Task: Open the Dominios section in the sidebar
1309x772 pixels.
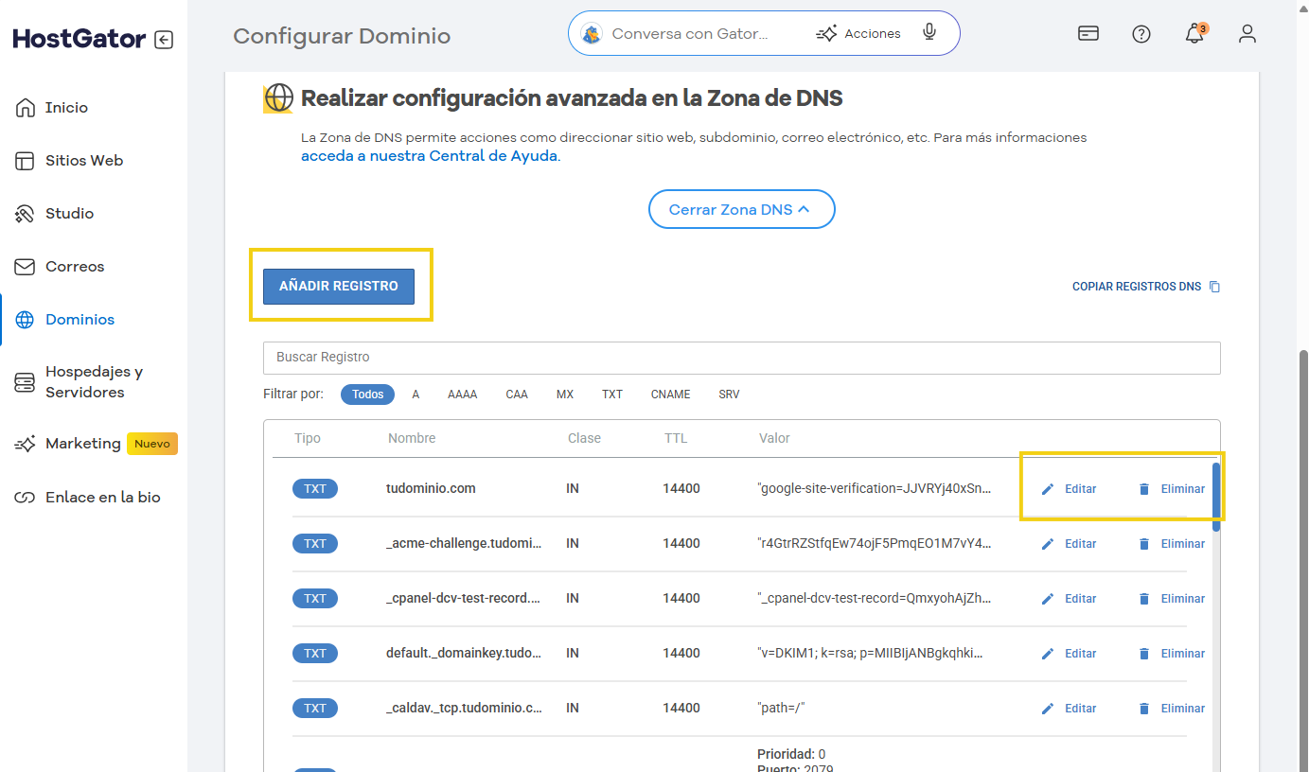Action: coord(80,319)
